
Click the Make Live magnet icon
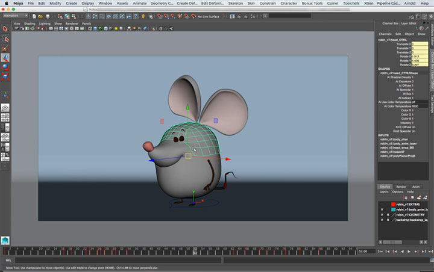coord(193,17)
